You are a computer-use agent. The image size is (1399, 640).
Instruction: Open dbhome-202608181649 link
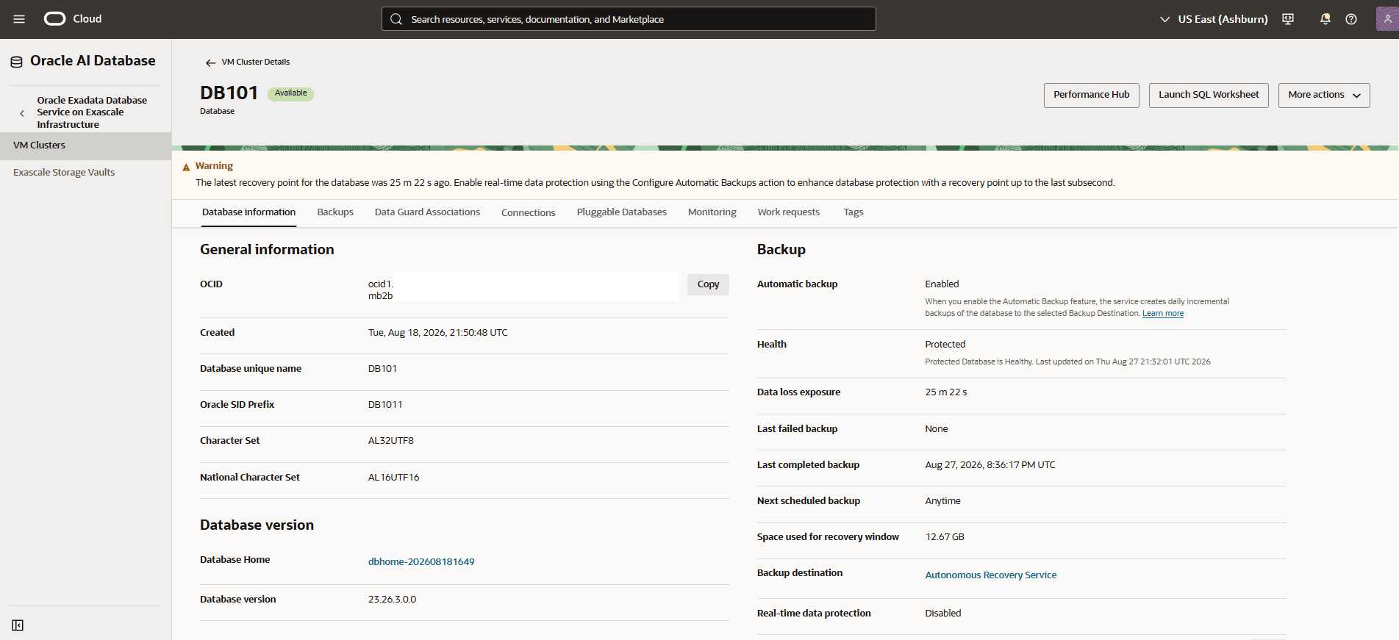(421, 561)
